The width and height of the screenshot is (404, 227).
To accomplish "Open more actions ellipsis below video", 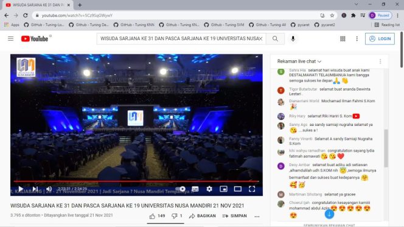I will [x=257, y=216].
